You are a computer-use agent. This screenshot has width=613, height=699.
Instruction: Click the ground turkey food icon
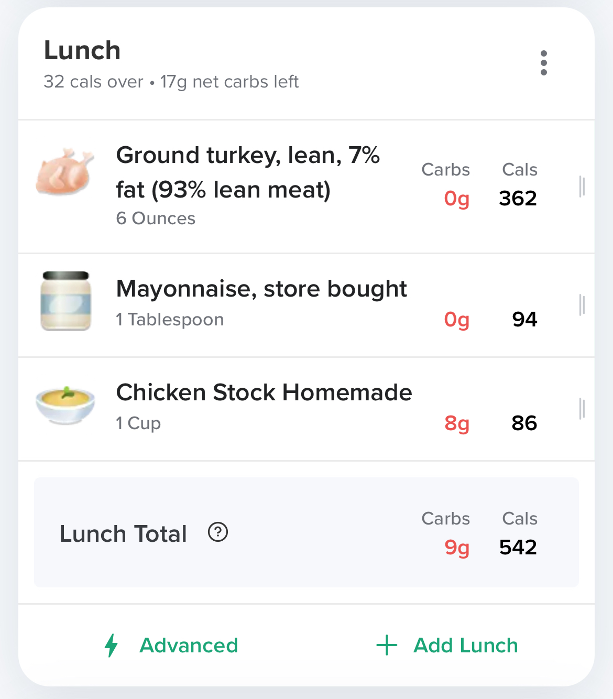65,171
